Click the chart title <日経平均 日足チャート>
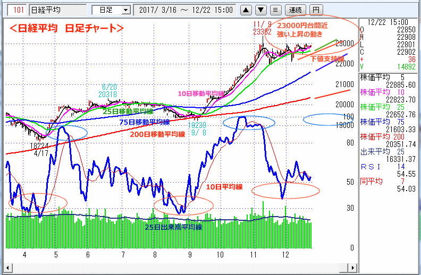Image resolution: width=421 pixels, height=275 pixels. point(66,28)
